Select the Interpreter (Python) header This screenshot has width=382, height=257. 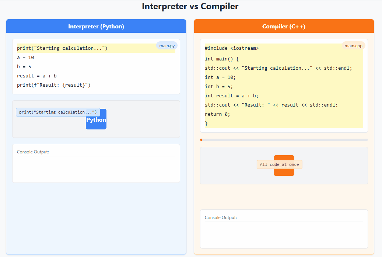point(96,26)
